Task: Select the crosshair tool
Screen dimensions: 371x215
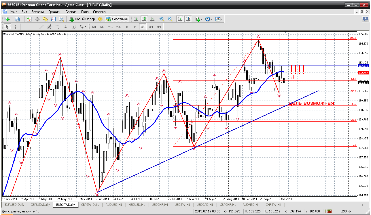Action: click(x=15, y=27)
